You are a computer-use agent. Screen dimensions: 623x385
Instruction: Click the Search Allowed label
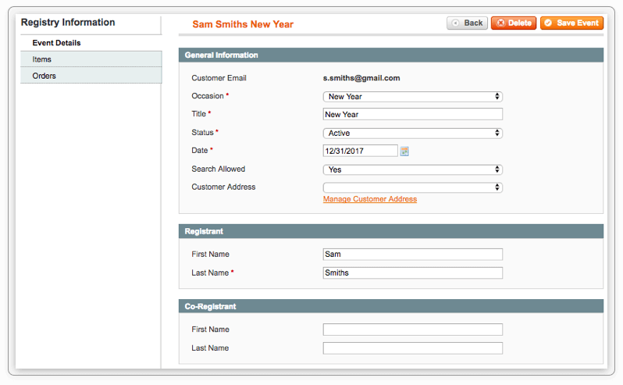point(218,169)
